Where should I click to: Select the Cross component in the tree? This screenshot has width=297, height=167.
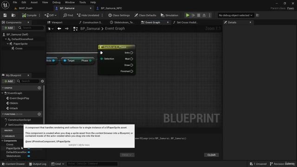point(19,49)
